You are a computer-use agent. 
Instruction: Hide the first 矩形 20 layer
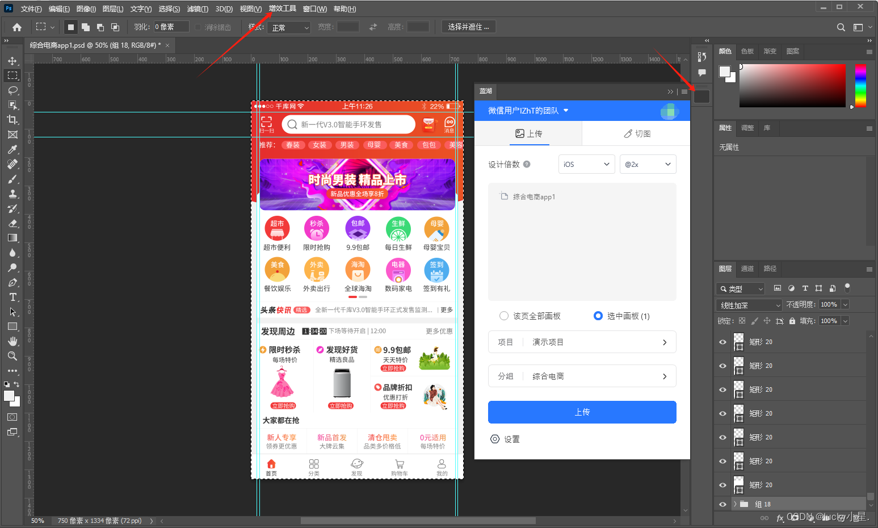722,342
